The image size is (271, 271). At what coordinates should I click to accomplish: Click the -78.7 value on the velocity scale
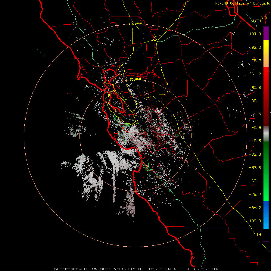click(x=255, y=195)
